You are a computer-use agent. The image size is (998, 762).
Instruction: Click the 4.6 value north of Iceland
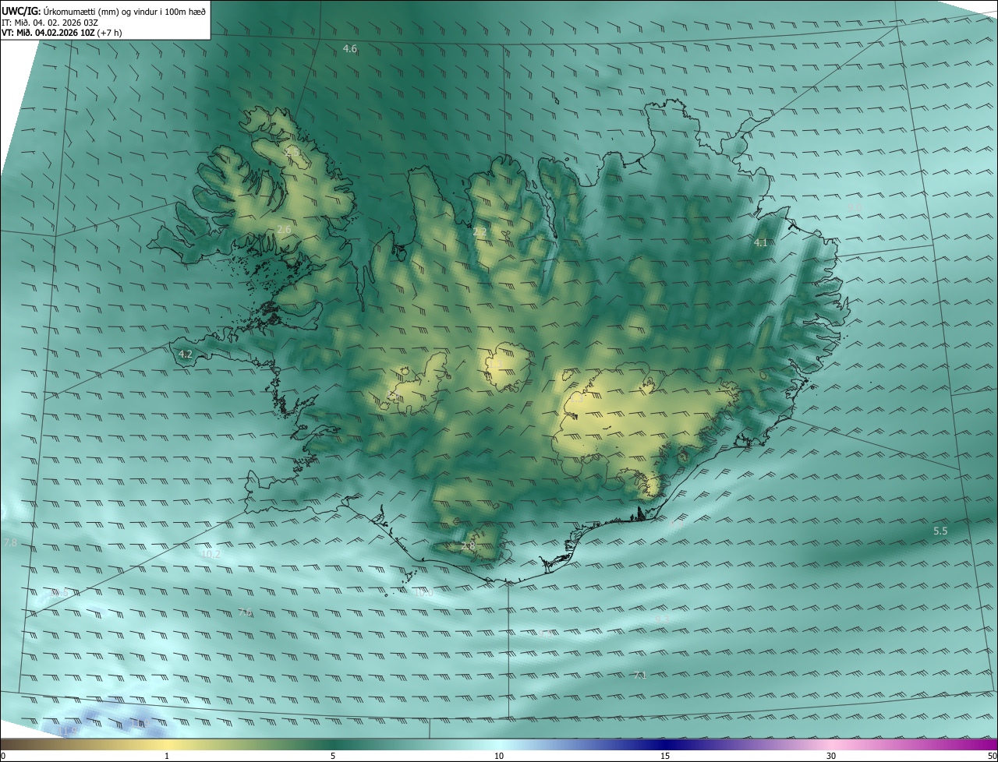click(x=350, y=49)
